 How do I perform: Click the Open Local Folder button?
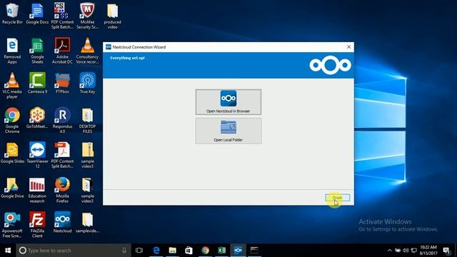click(228, 131)
